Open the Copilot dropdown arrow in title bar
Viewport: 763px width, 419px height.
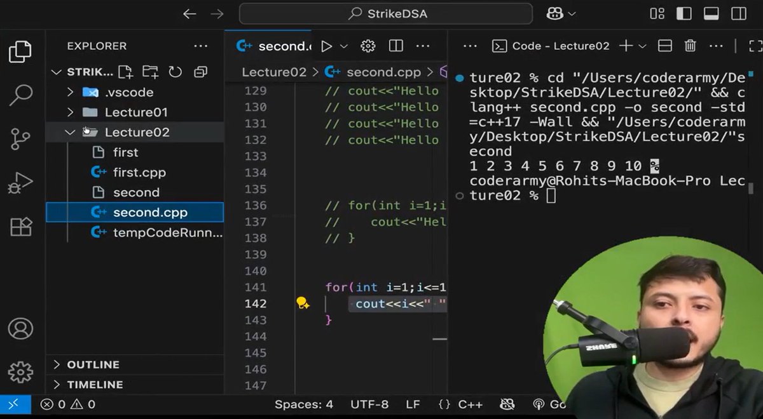pos(571,13)
